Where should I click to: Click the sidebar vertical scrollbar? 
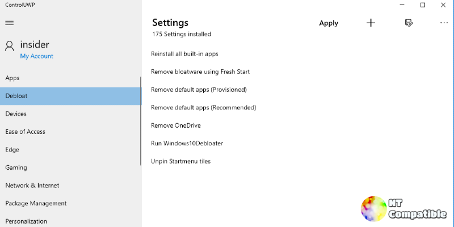141,121
